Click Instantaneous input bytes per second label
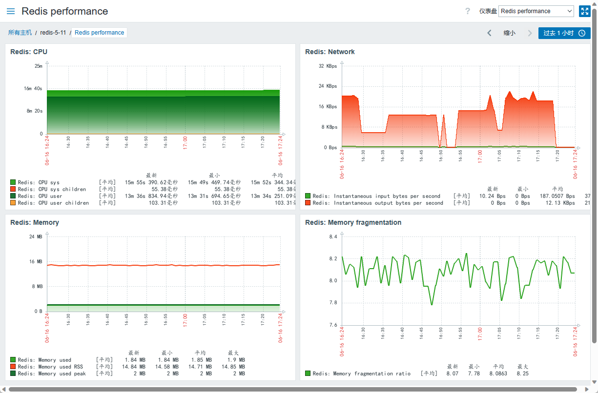Image resolution: width=598 pixels, height=393 pixels. click(x=376, y=196)
